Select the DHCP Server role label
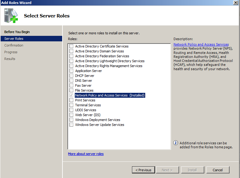240x178 pixels. point(85,76)
